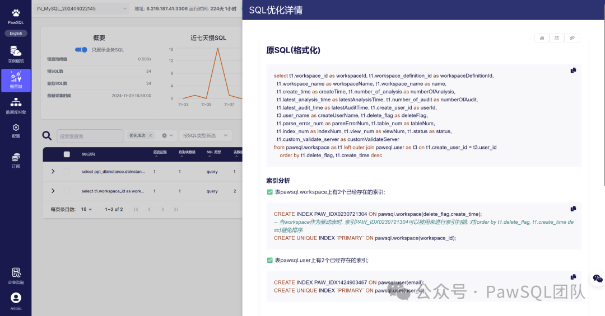The image size is (605, 316).
Task: Check the select t1.workspace_id row checkbox
Action: coord(67,191)
